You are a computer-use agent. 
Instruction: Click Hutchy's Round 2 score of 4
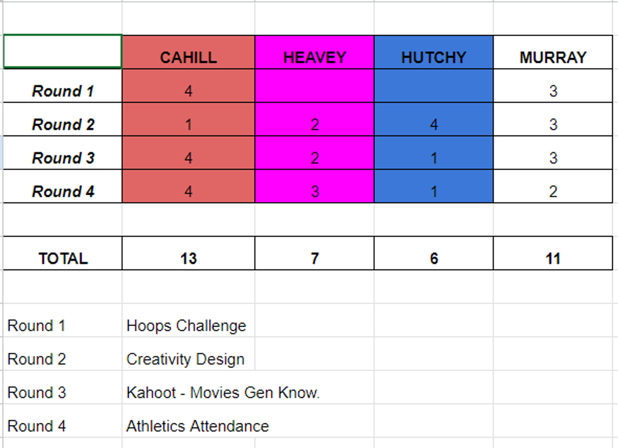[x=434, y=120]
